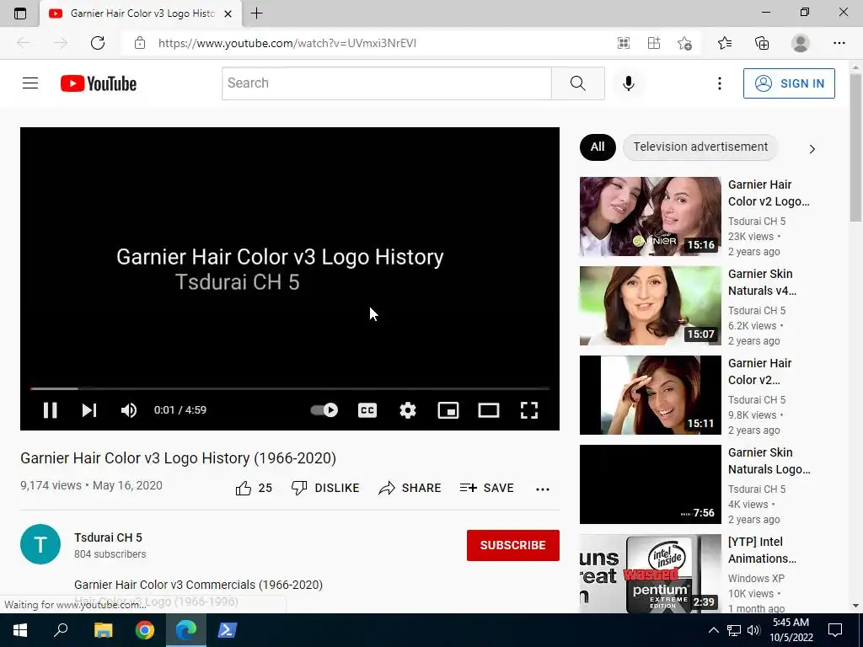Open the player settings gear
The image size is (863, 647).
coord(408,410)
